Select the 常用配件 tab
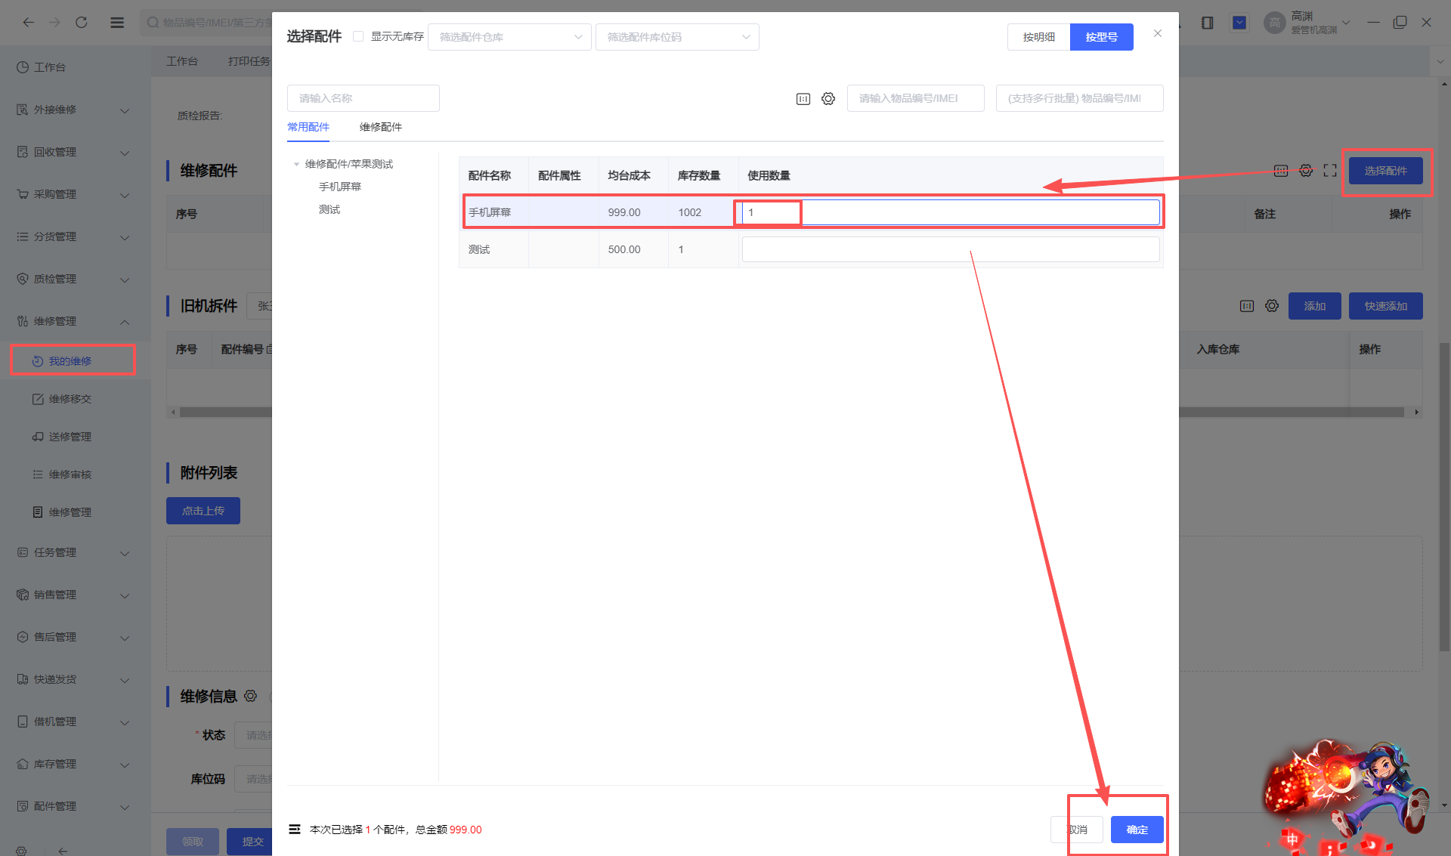1451x856 pixels. pyautogui.click(x=308, y=127)
